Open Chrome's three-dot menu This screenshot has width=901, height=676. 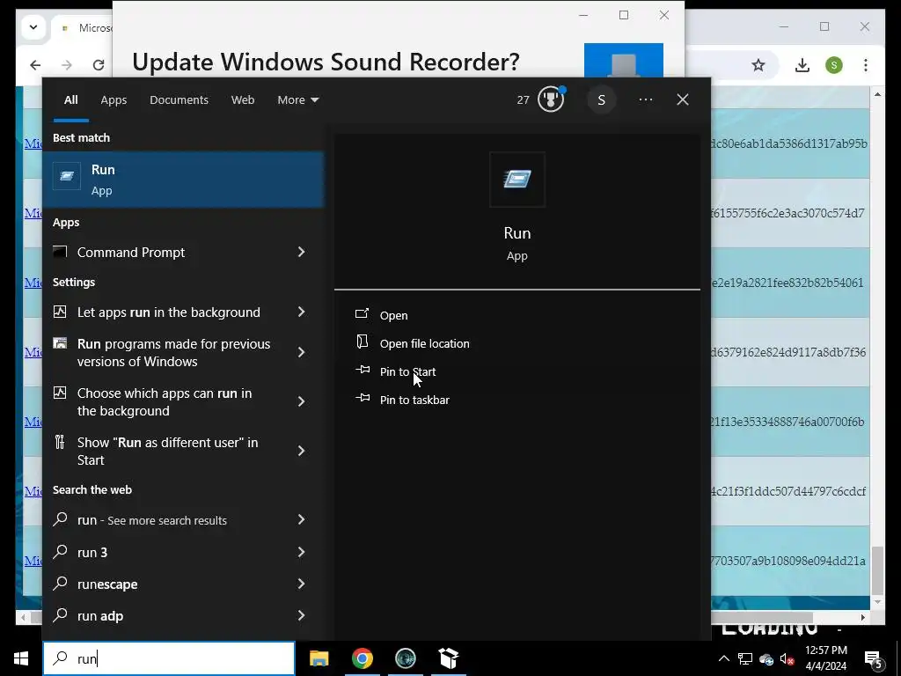pyautogui.click(x=866, y=65)
